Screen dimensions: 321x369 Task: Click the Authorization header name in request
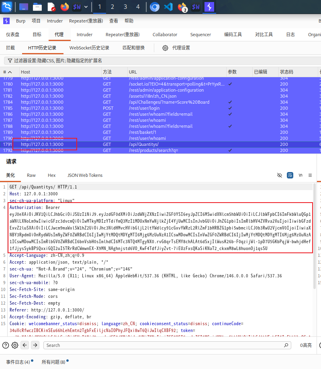point(25,207)
